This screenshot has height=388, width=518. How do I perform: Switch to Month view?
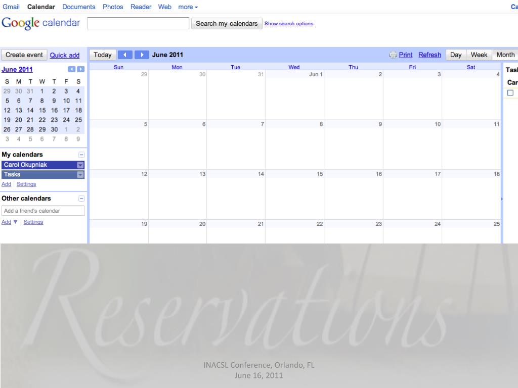pyautogui.click(x=505, y=55)
